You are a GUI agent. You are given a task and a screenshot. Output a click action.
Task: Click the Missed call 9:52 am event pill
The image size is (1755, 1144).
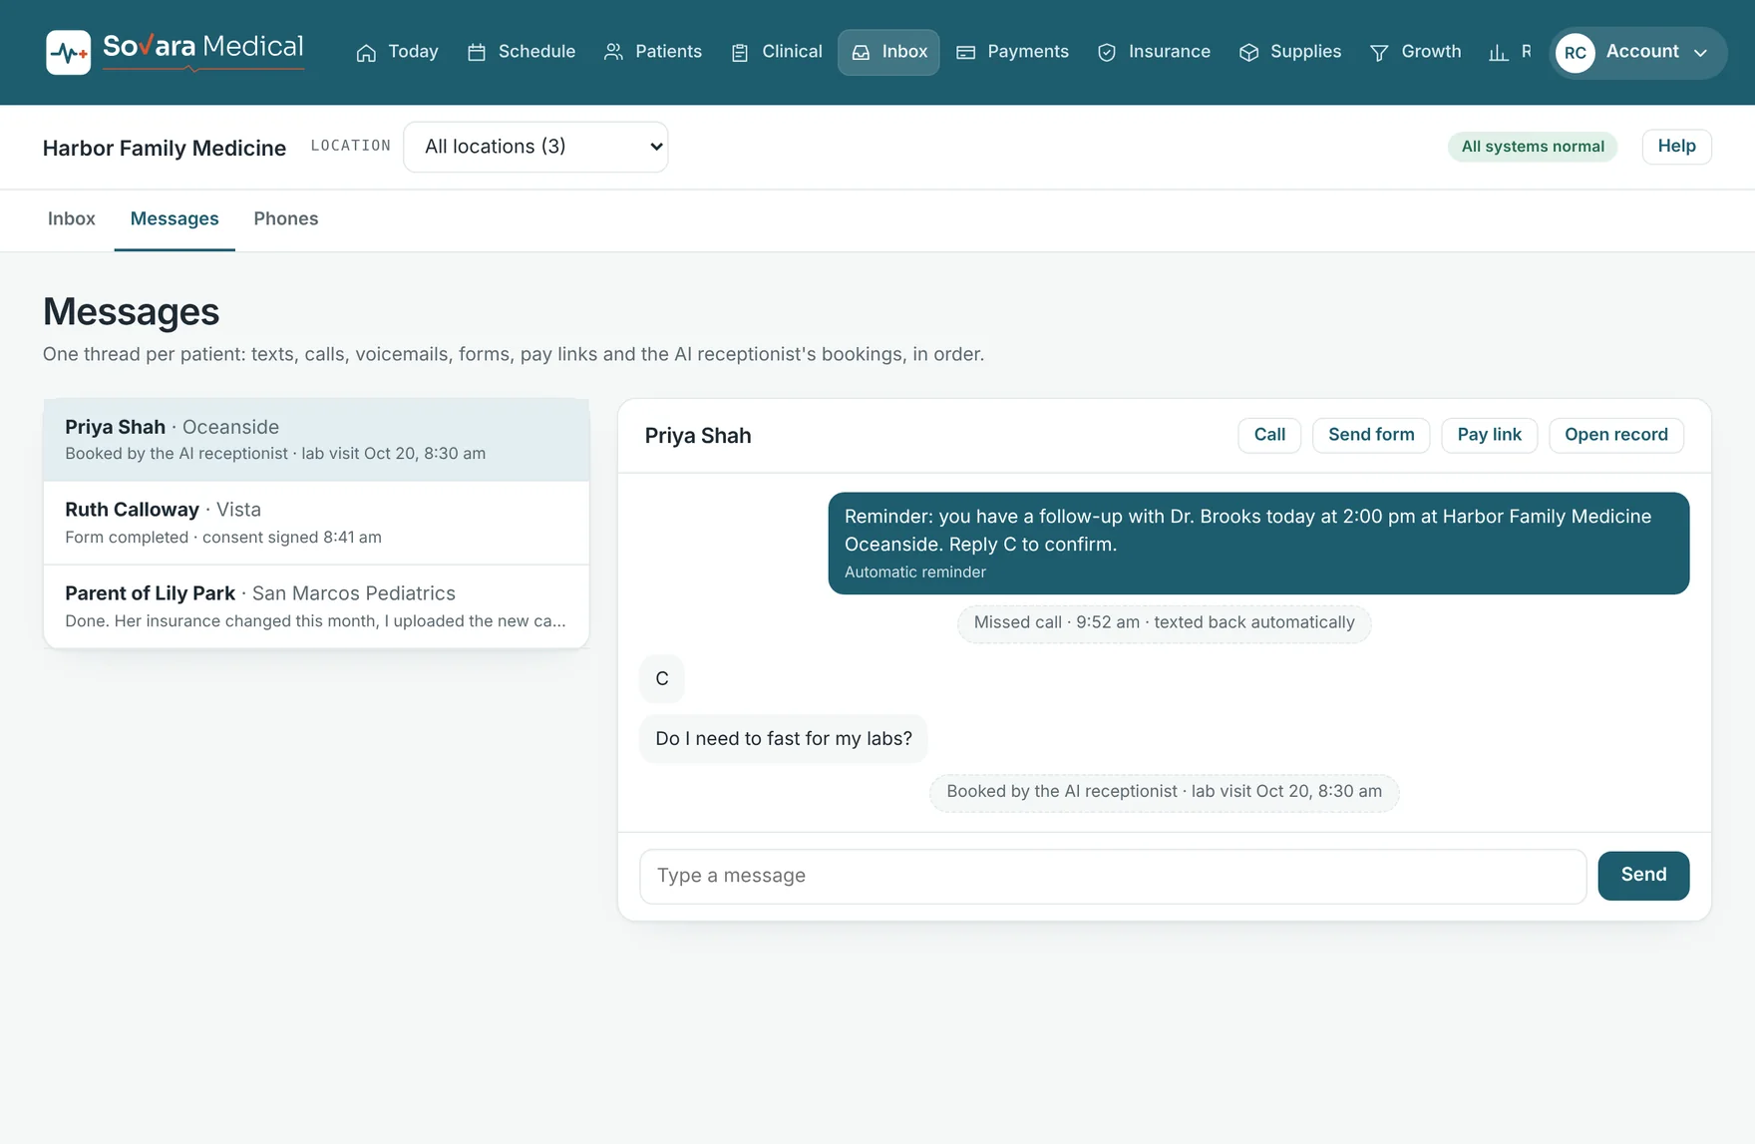tap(1164, 622)
